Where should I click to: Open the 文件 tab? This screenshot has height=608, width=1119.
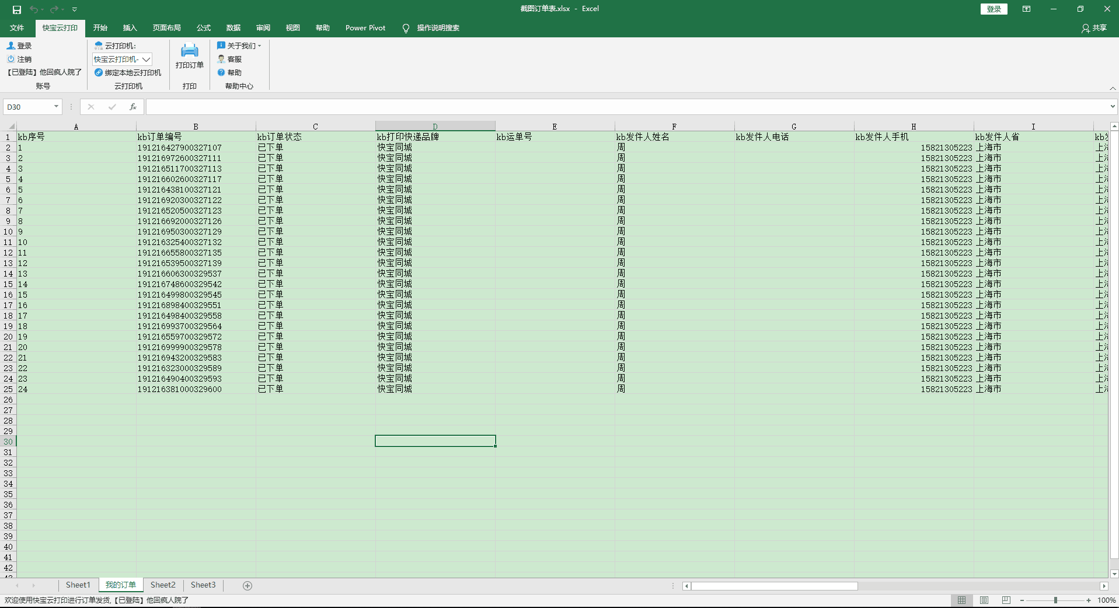click(x=17, y=28)
